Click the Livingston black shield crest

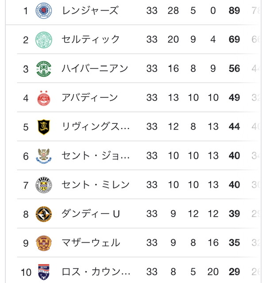coord(44,127)
